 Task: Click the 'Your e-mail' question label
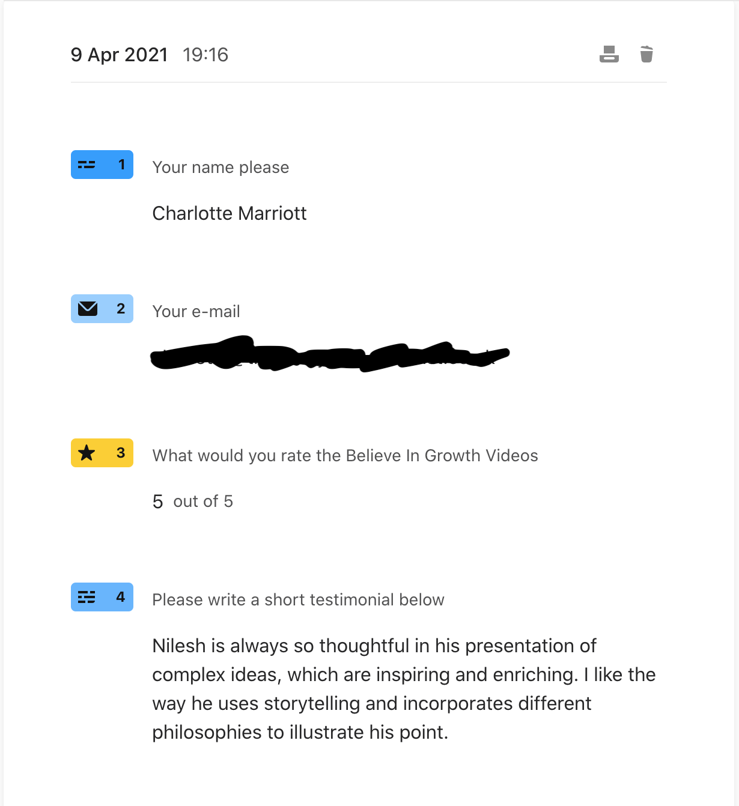[196, 311]
